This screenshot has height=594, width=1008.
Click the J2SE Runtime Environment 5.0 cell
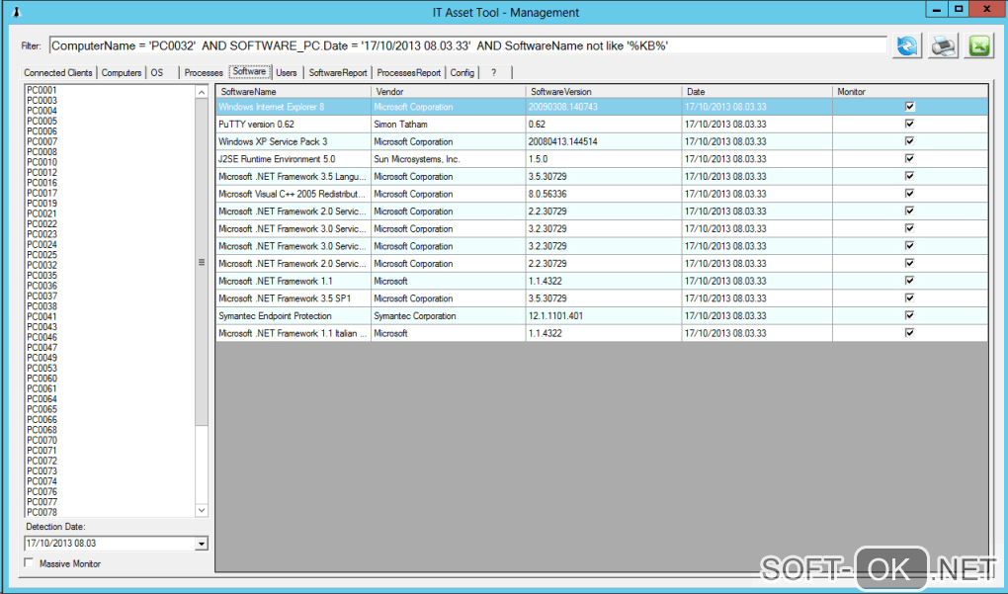294,159
